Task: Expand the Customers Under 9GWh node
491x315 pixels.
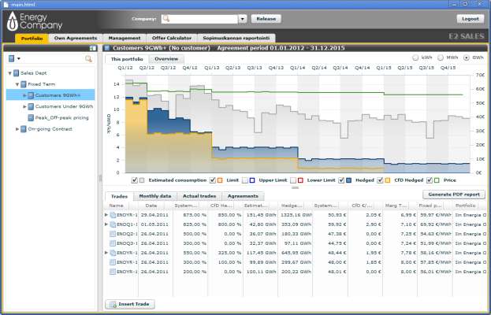Action: pos(24,106)
